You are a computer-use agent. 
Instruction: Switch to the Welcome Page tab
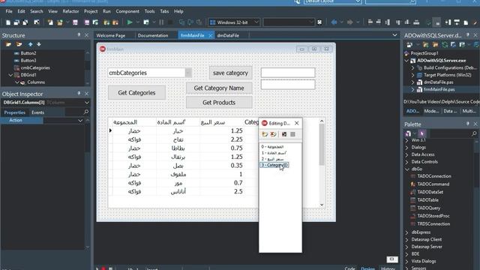(111, 35)
